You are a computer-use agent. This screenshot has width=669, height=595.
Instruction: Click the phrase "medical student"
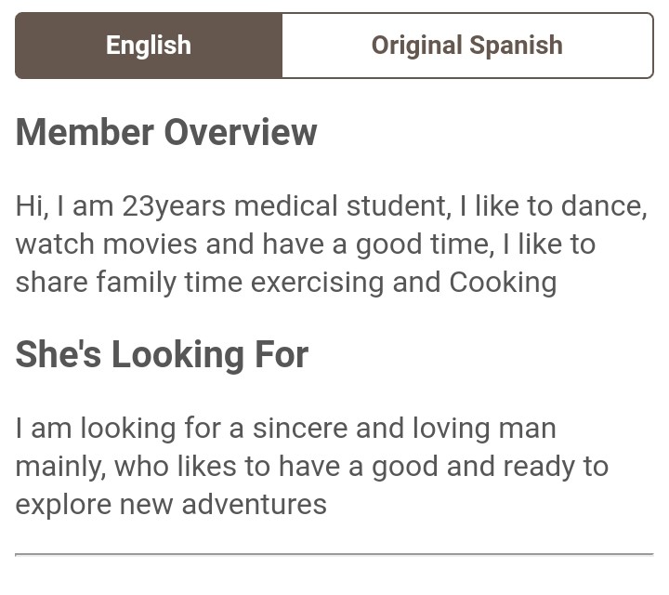click(x=343, y=206)
